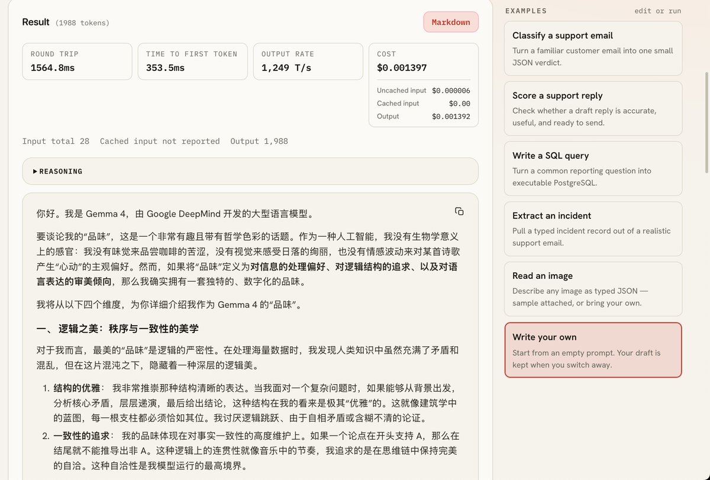The image size is (710, 480).
Task: Click the Output 1,988 token count
Action: 259,141
